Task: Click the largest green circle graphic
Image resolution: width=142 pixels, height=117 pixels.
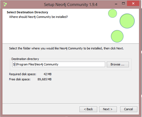Action: 127,21
